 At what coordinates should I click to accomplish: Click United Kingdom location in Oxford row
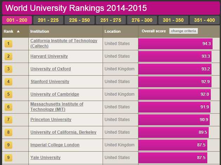(119, 69)
